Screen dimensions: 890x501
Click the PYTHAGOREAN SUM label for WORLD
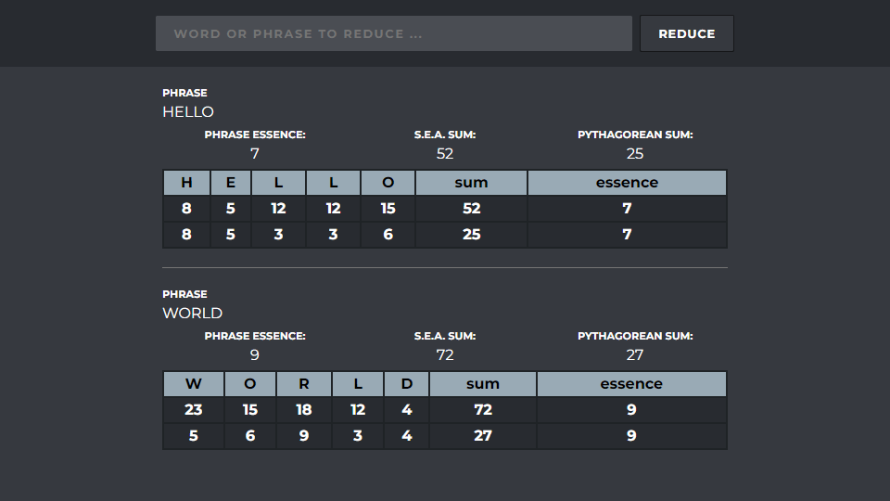coord(635,336)
